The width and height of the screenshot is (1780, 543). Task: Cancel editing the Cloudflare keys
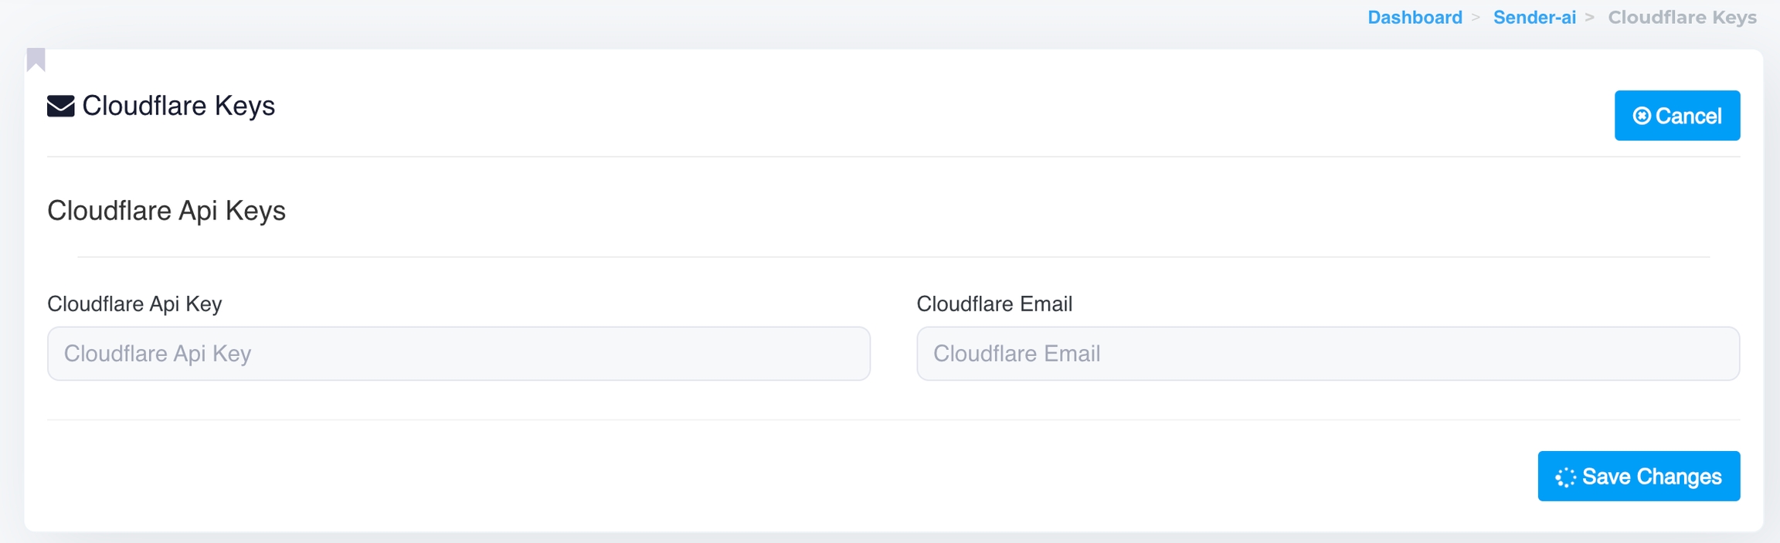tap(1676, 116)
